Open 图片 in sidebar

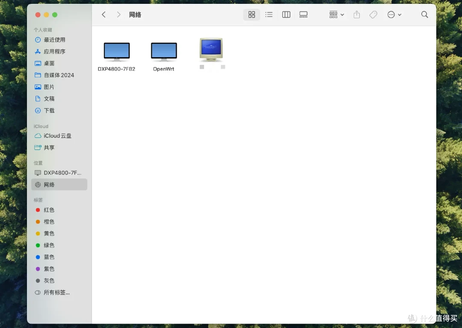click(x=59, y=87)
